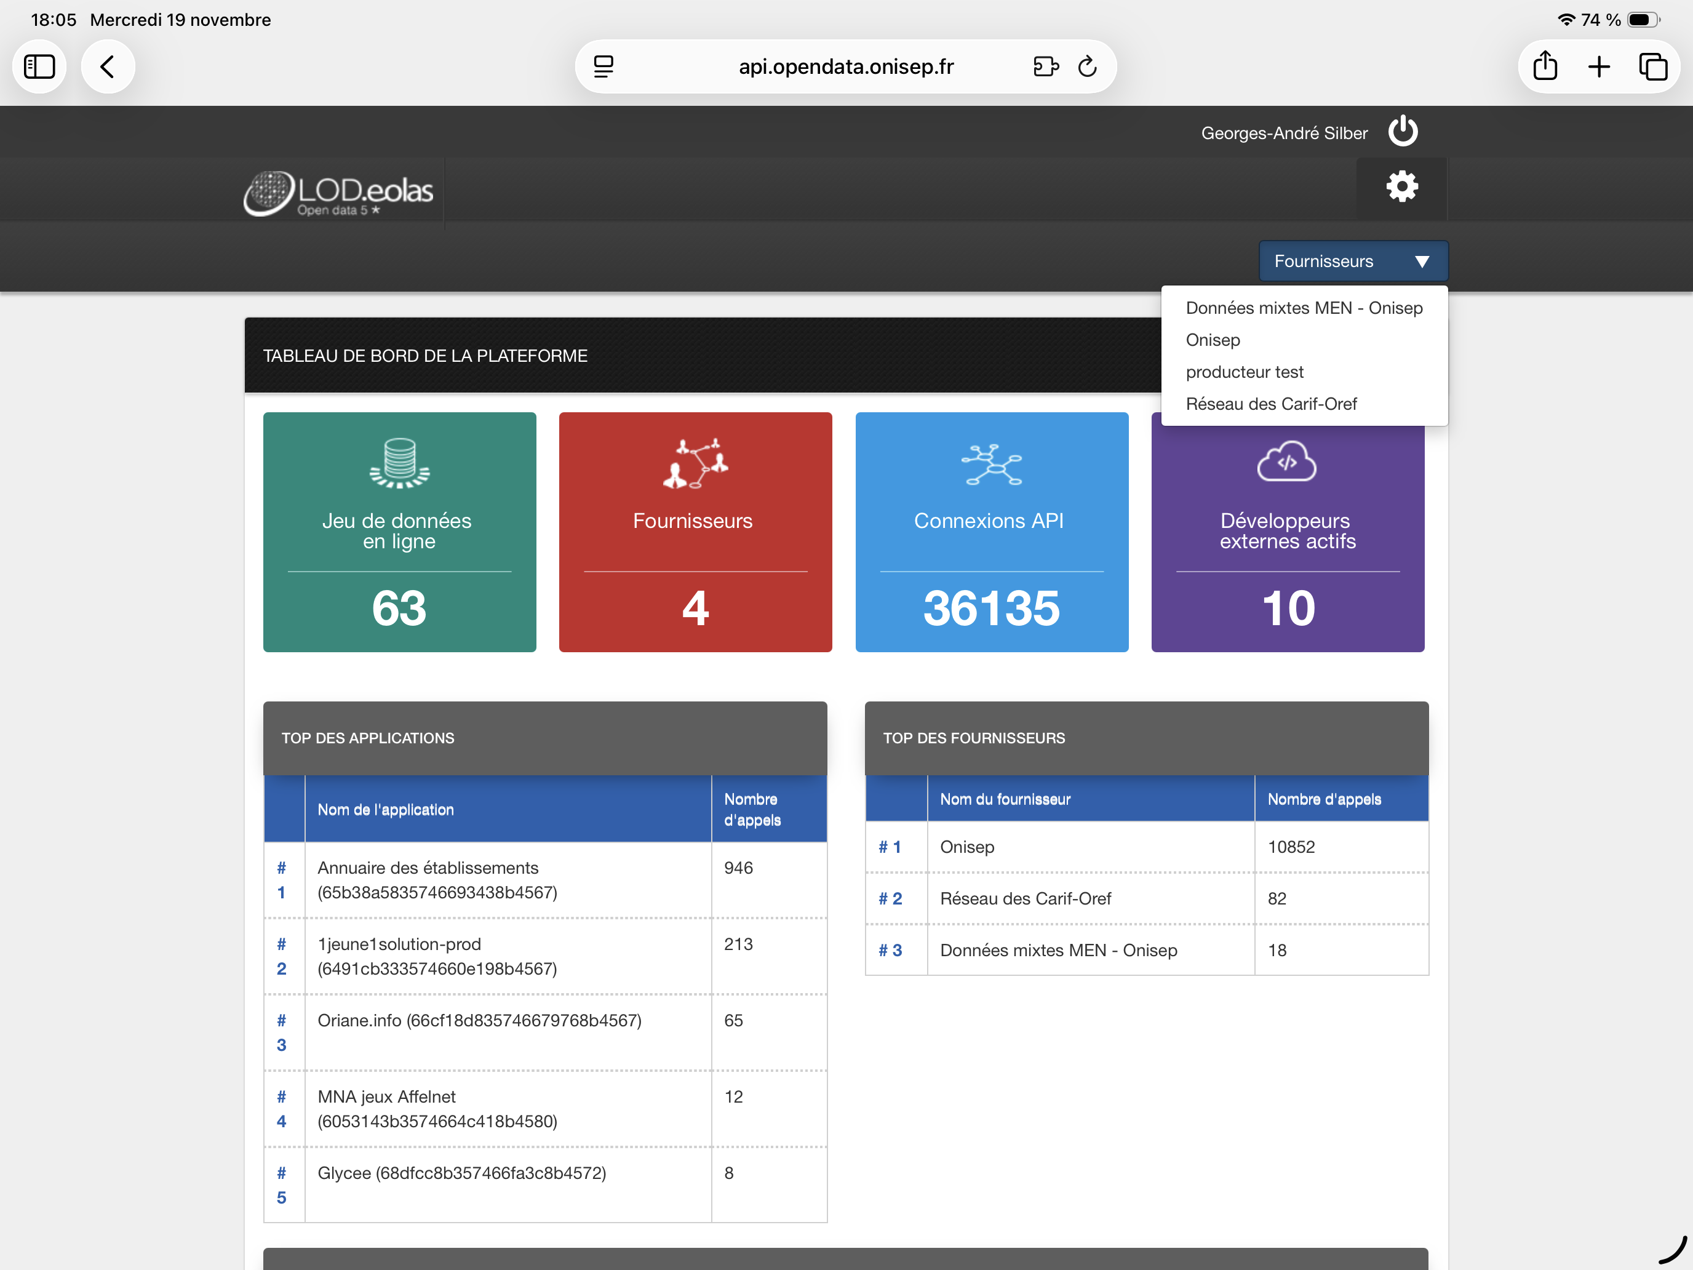Screen dimensions: 1693x1270
Task: Open the Connexions API tile
Action: pyautogui.click(x=991, y=532)
